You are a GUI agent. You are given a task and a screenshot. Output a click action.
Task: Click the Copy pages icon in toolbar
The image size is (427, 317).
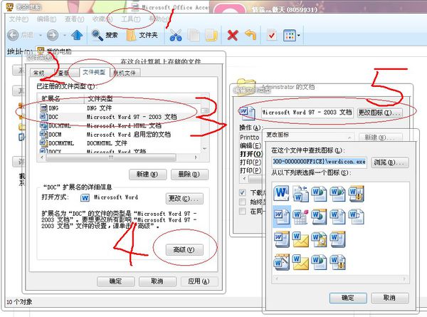coord(194,35)
